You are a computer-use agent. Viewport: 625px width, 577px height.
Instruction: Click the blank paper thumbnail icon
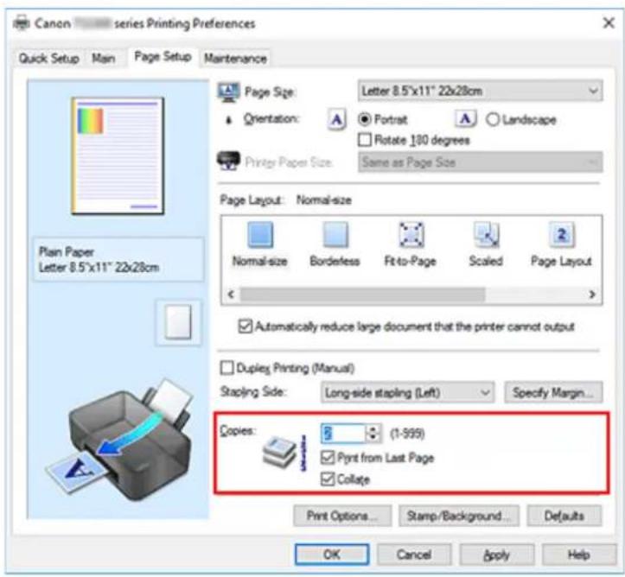[178, 322]
